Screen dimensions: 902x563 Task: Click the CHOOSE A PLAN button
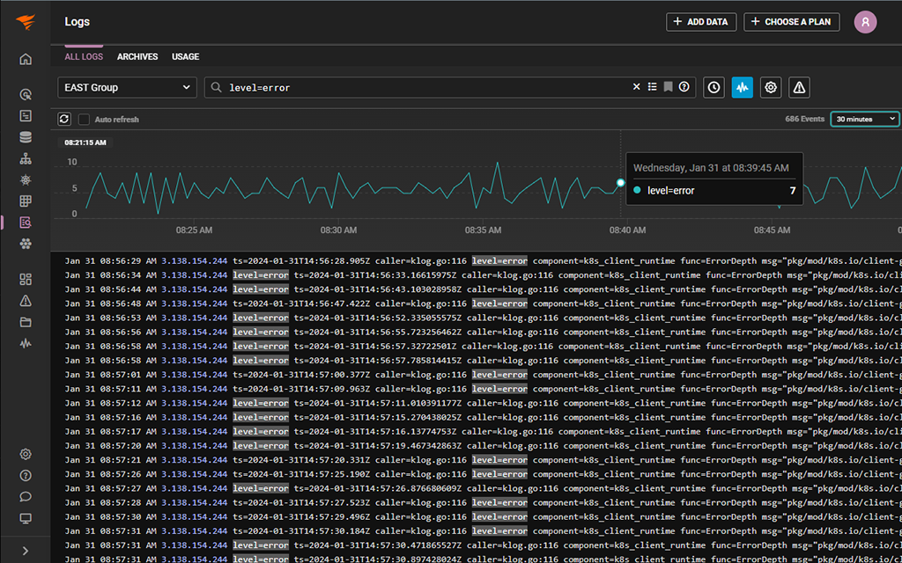[791, 21]
